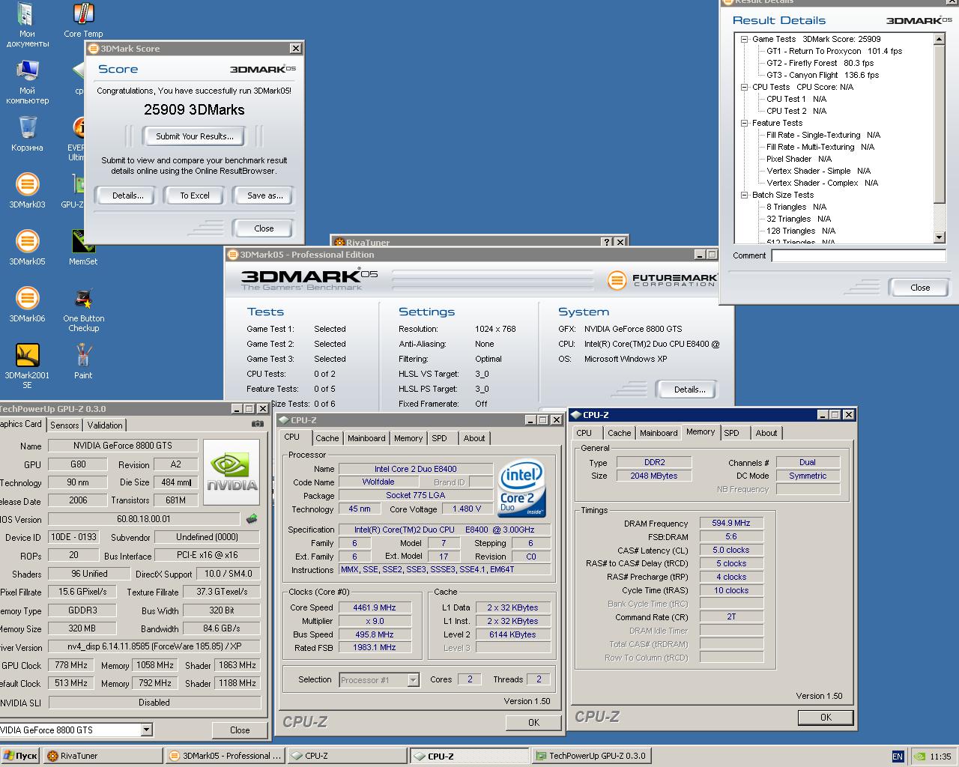This screenshot has height=767, width=959.
Task: Click System Details button in 3DMark05
Action: point(689,389)
